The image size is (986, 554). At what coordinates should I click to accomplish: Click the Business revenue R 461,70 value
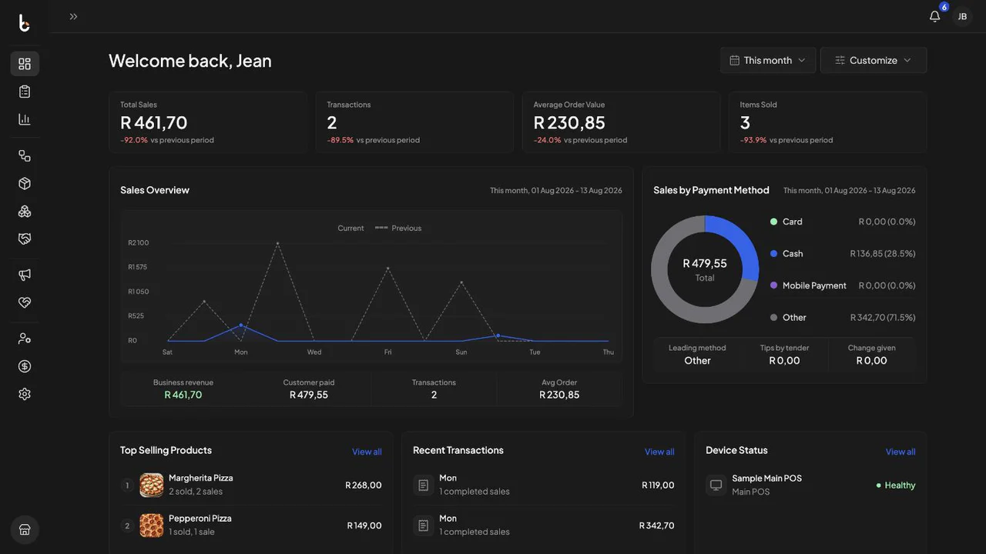[x=183, y=395]
